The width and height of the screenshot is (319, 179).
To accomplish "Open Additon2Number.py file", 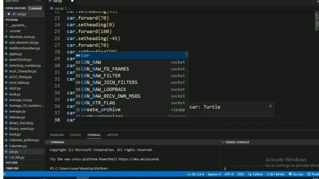I will pos(24,48).
